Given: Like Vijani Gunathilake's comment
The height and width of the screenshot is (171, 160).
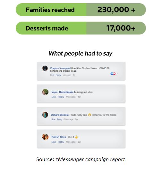Looking at the screenshot, I should coord(54,97).
